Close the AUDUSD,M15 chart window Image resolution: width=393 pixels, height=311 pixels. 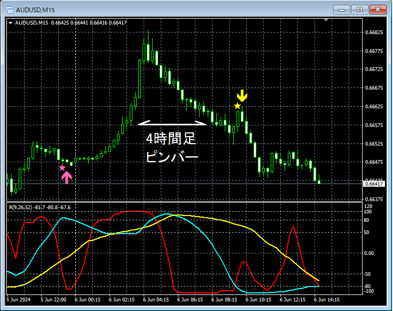(x=378, y=10)
